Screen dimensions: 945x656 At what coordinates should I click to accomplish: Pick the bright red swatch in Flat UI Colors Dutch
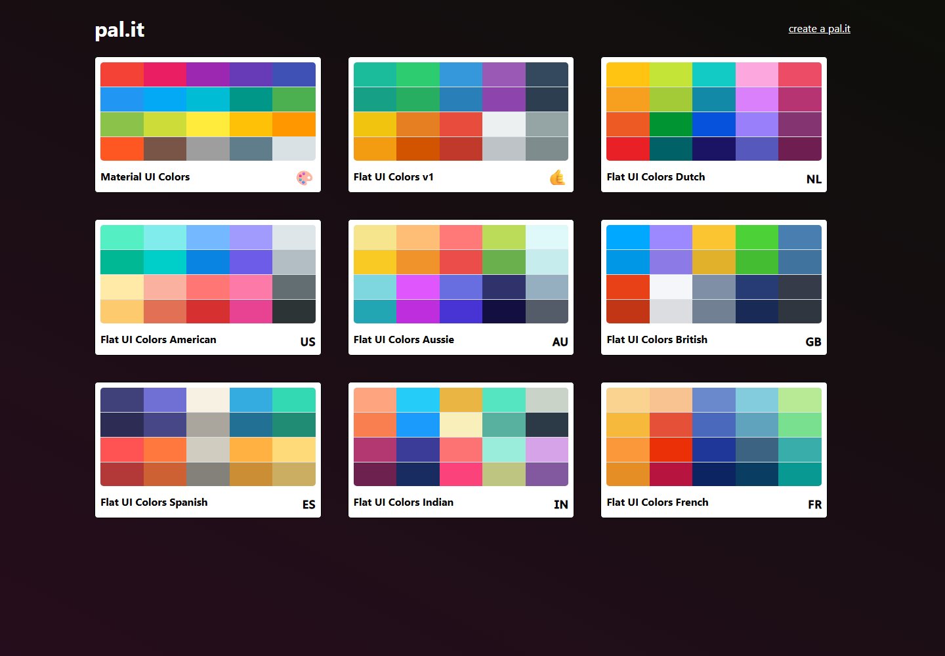point(628,149)
